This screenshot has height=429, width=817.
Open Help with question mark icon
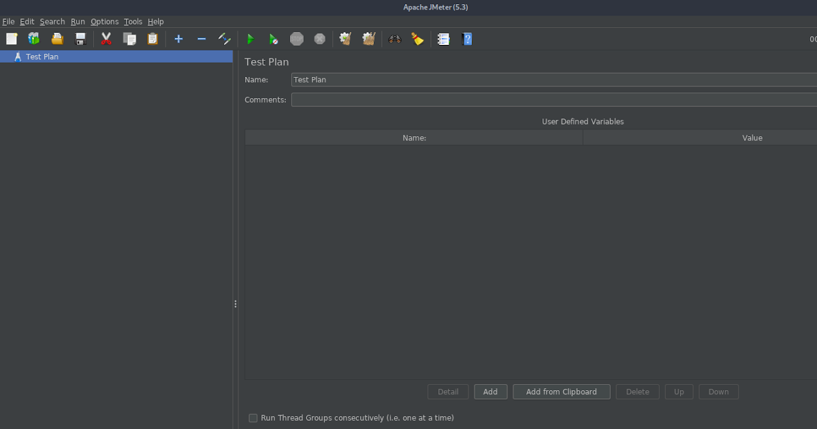click(x=467, y=39)
